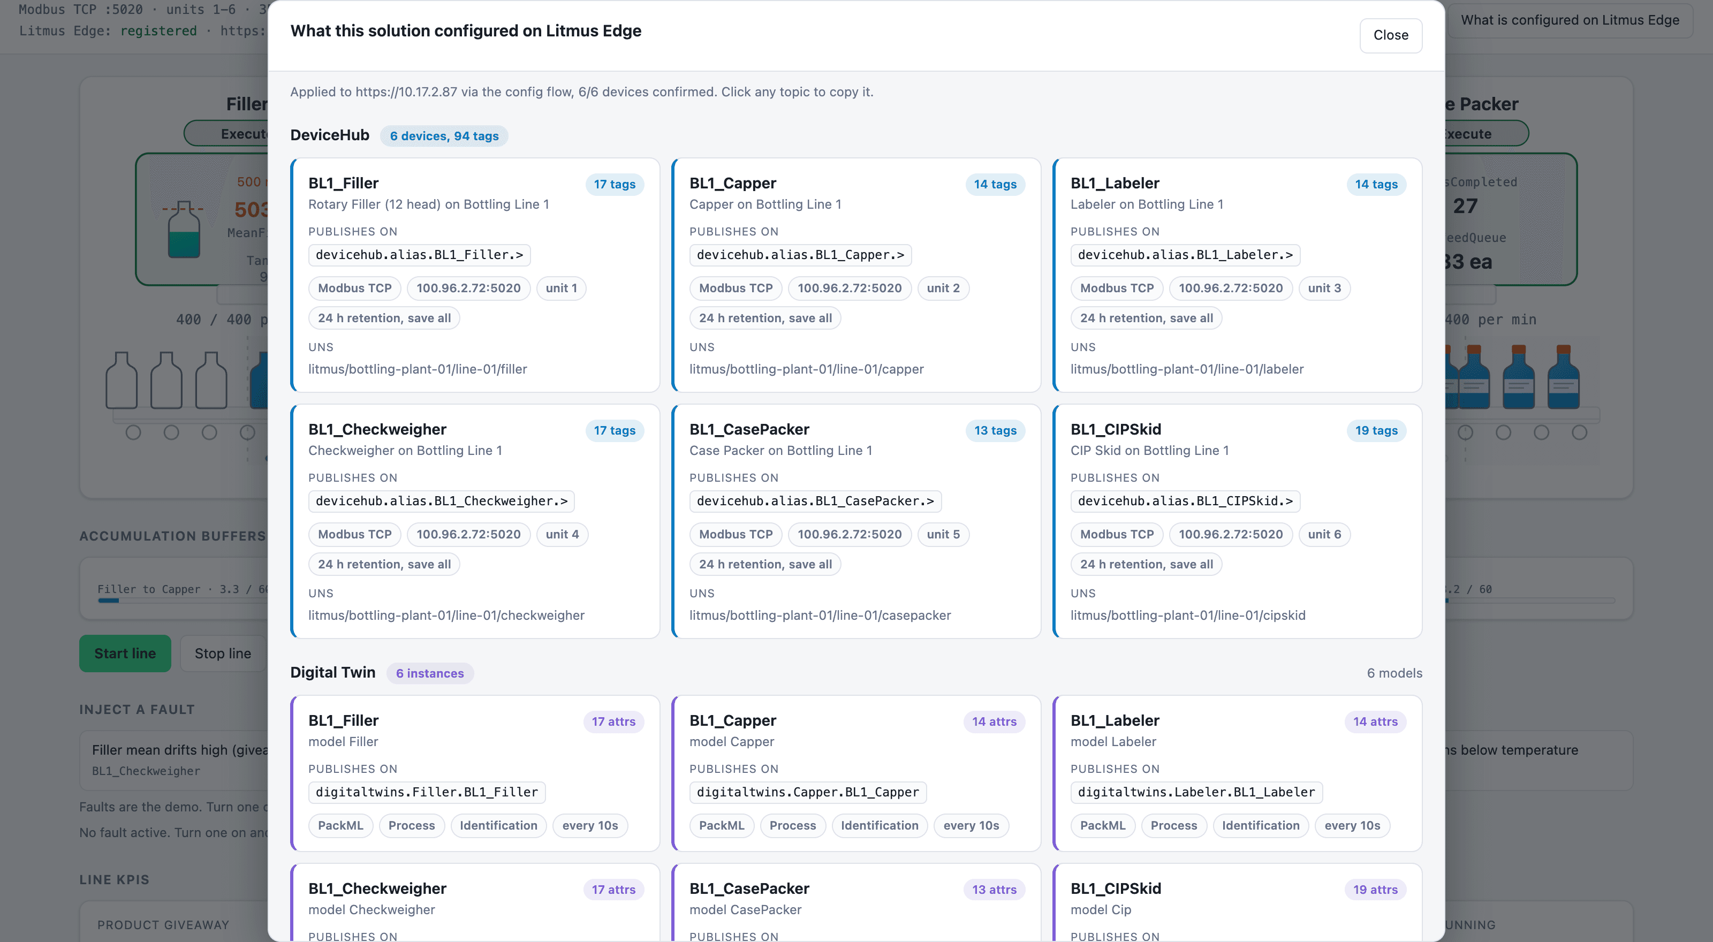This screenshot has height=942, width=1713.
Task: Click 'every 10s' chip in Digital Twin BL1_Filler card
Action: click(590, 826)
